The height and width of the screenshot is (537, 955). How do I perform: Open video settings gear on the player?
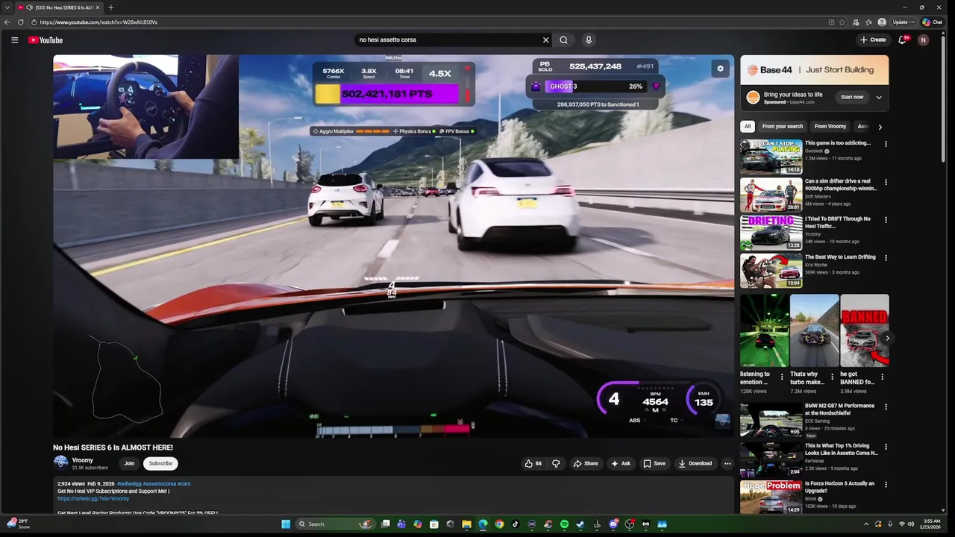point(720,69)
